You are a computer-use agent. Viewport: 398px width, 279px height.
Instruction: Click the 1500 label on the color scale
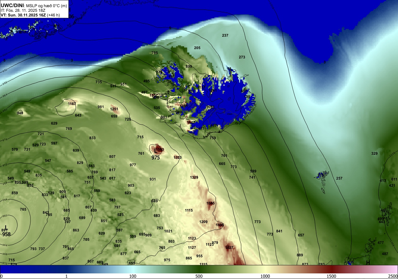(331, 276)
